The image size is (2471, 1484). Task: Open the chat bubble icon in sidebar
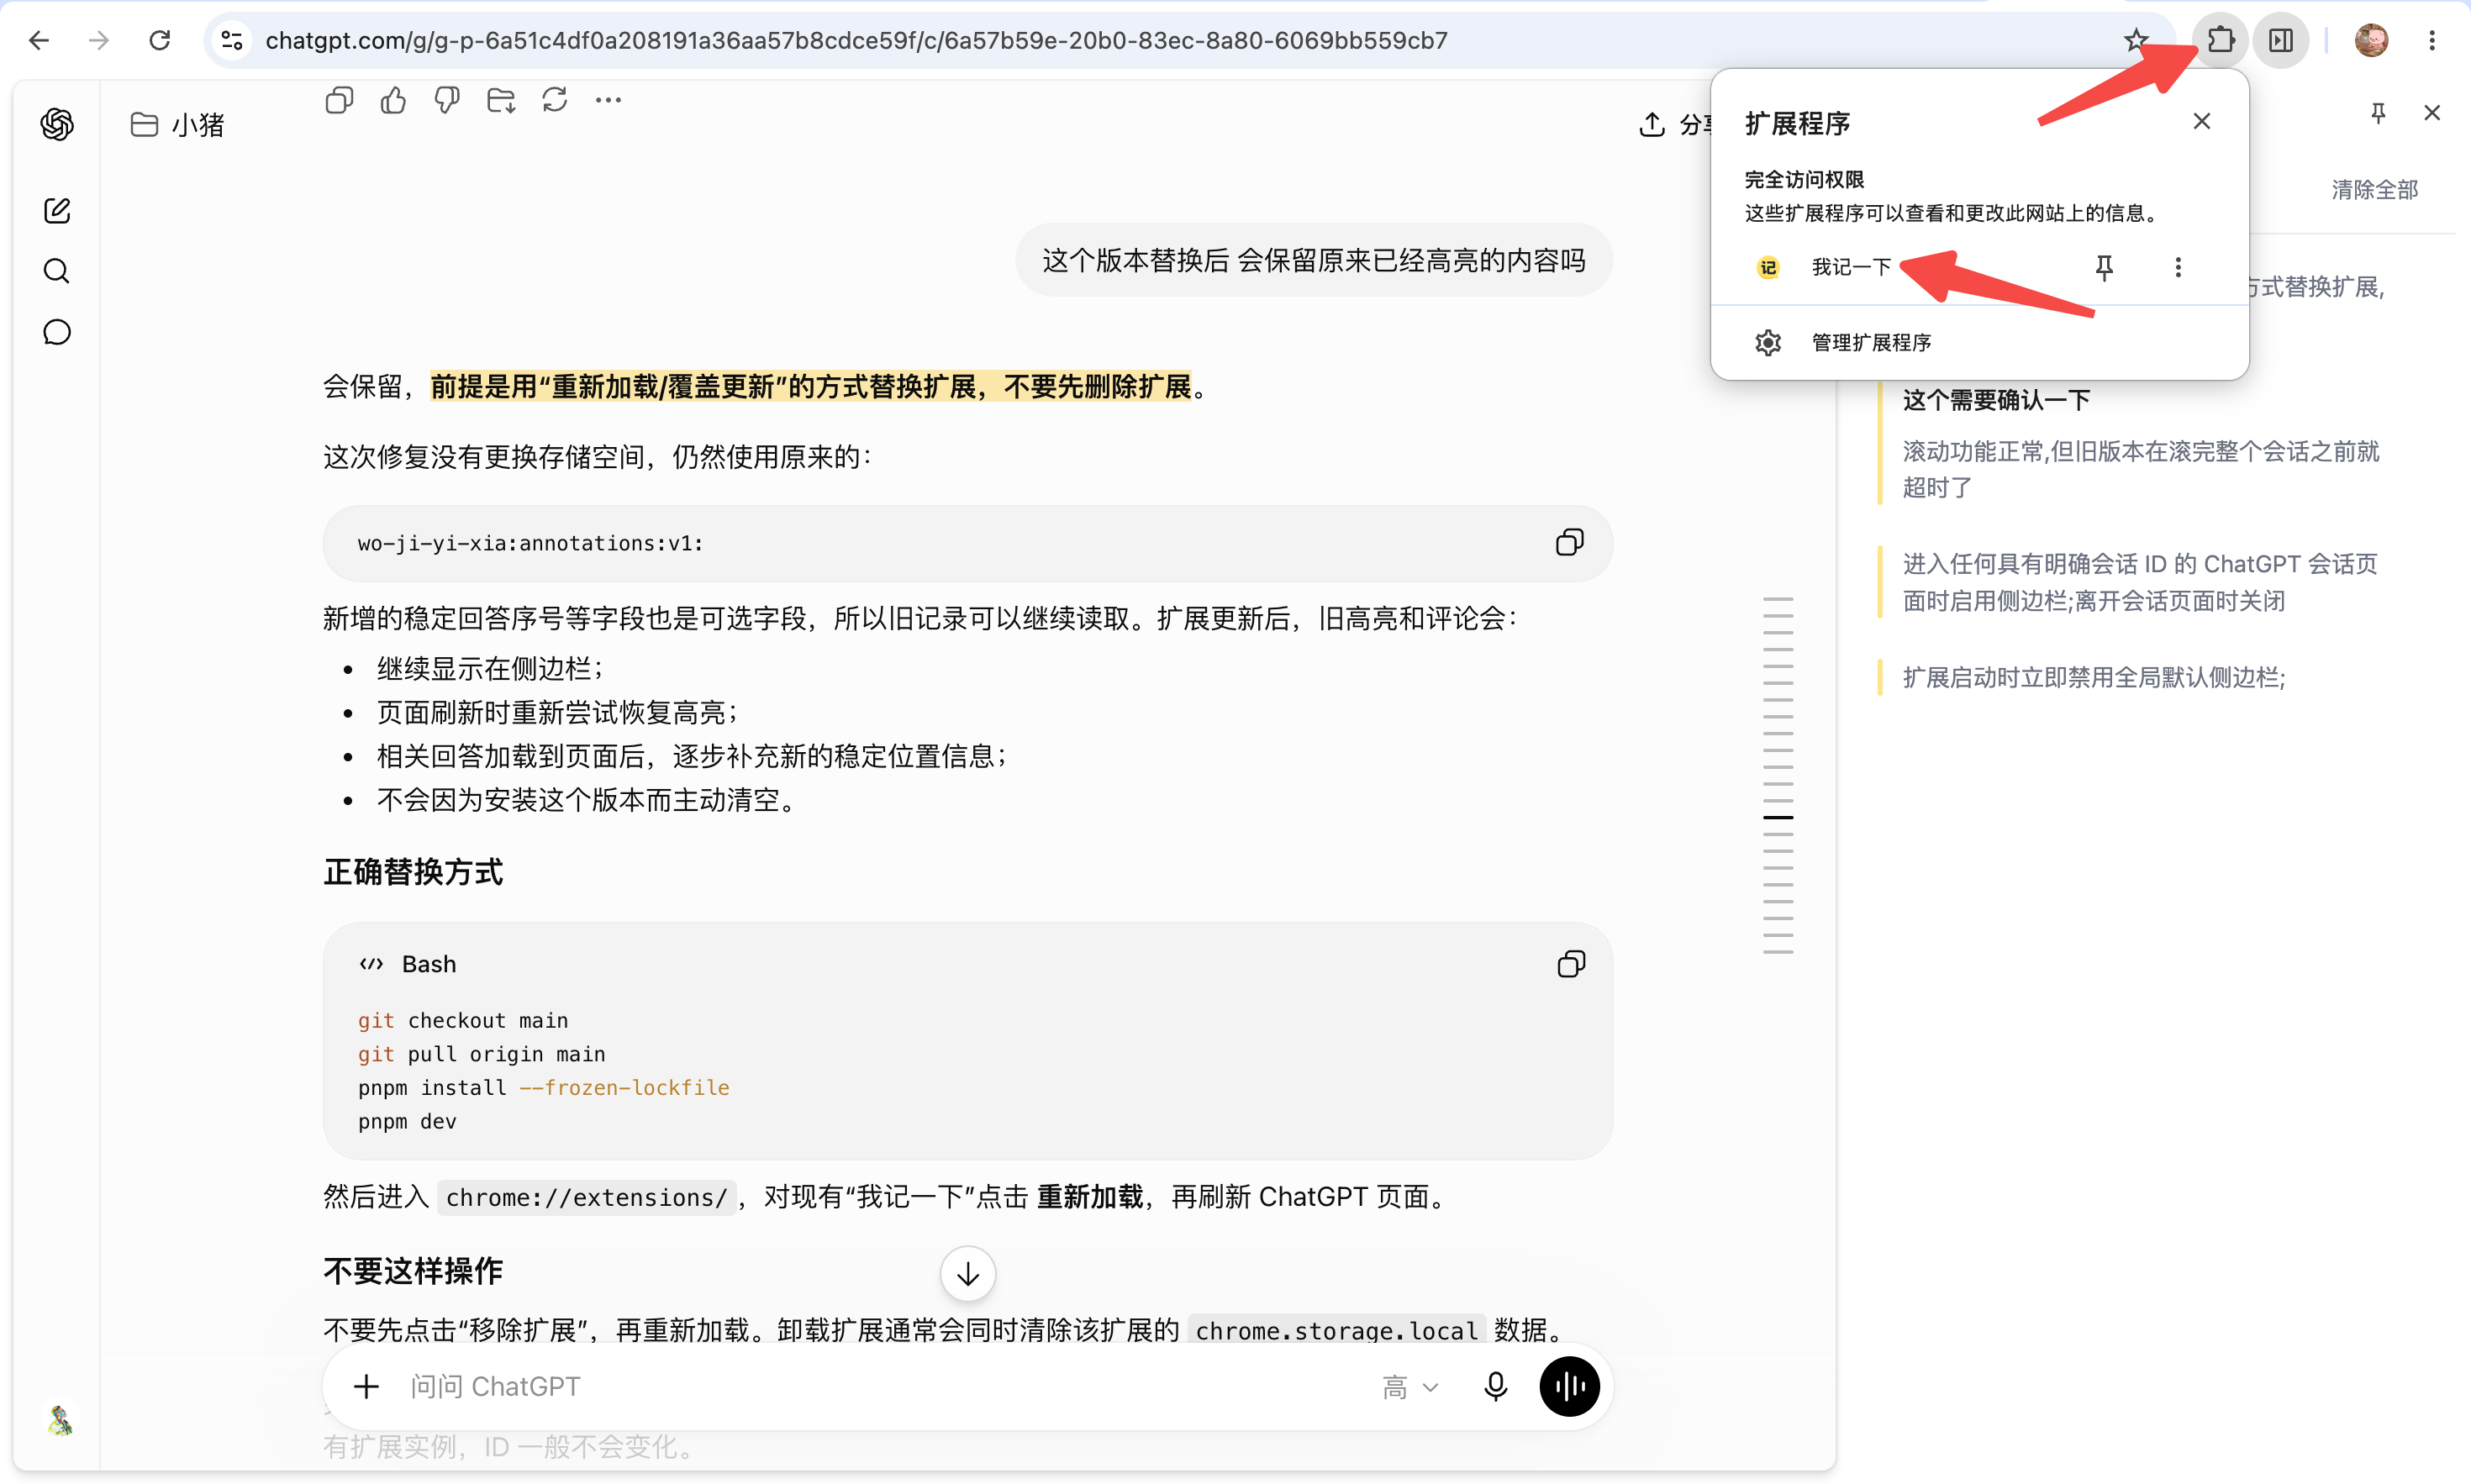pos(57,332)
